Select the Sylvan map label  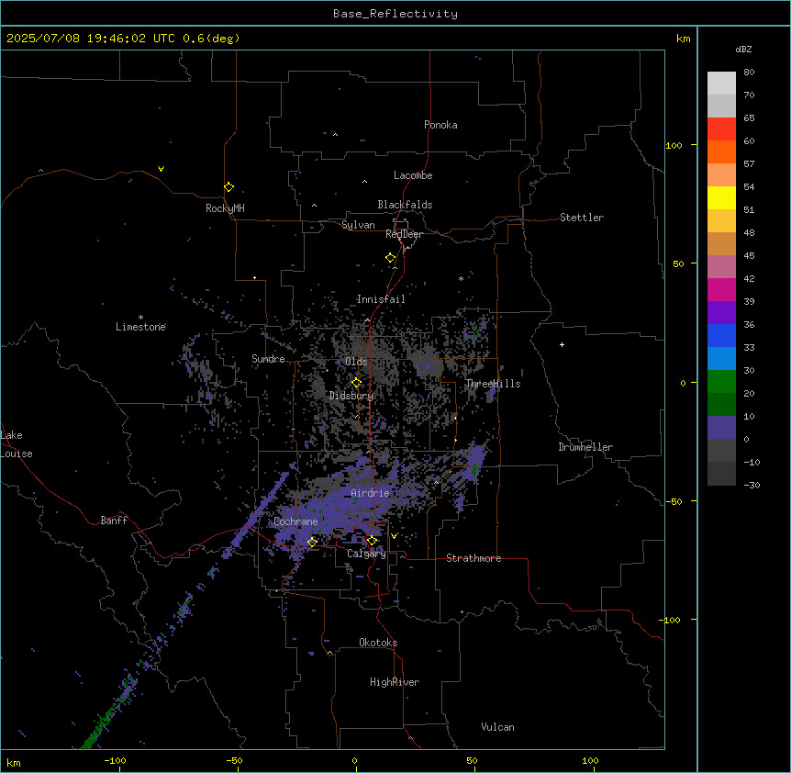358,225
